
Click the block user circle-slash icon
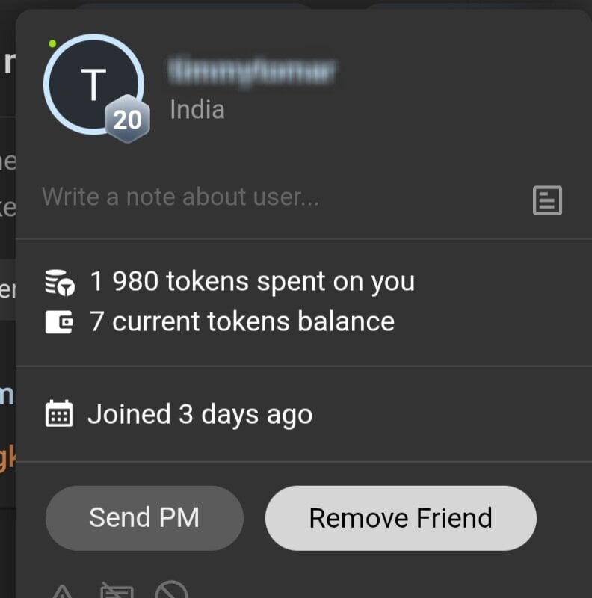click(x=171, y=591)
